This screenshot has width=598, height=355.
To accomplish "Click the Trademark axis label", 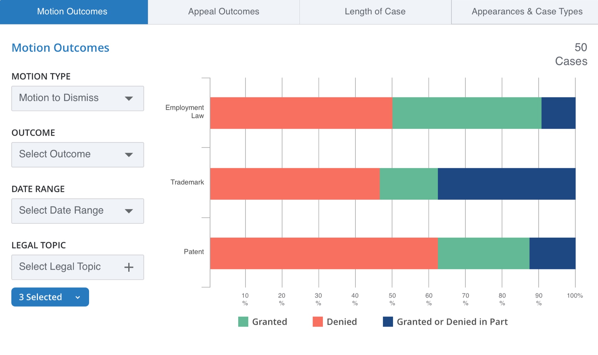I will 187,182.
